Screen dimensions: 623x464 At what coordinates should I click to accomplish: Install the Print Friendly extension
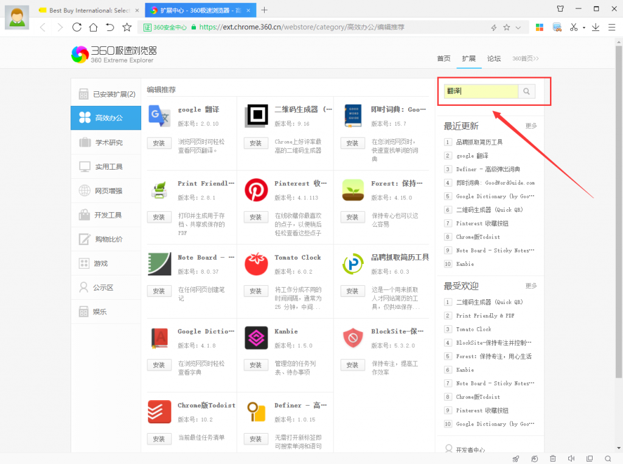click(159, 217)
